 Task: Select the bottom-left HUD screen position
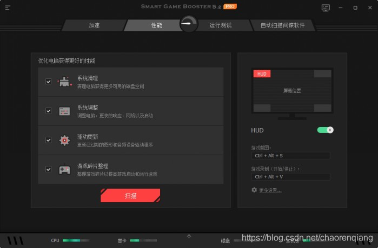coord(262,108)
